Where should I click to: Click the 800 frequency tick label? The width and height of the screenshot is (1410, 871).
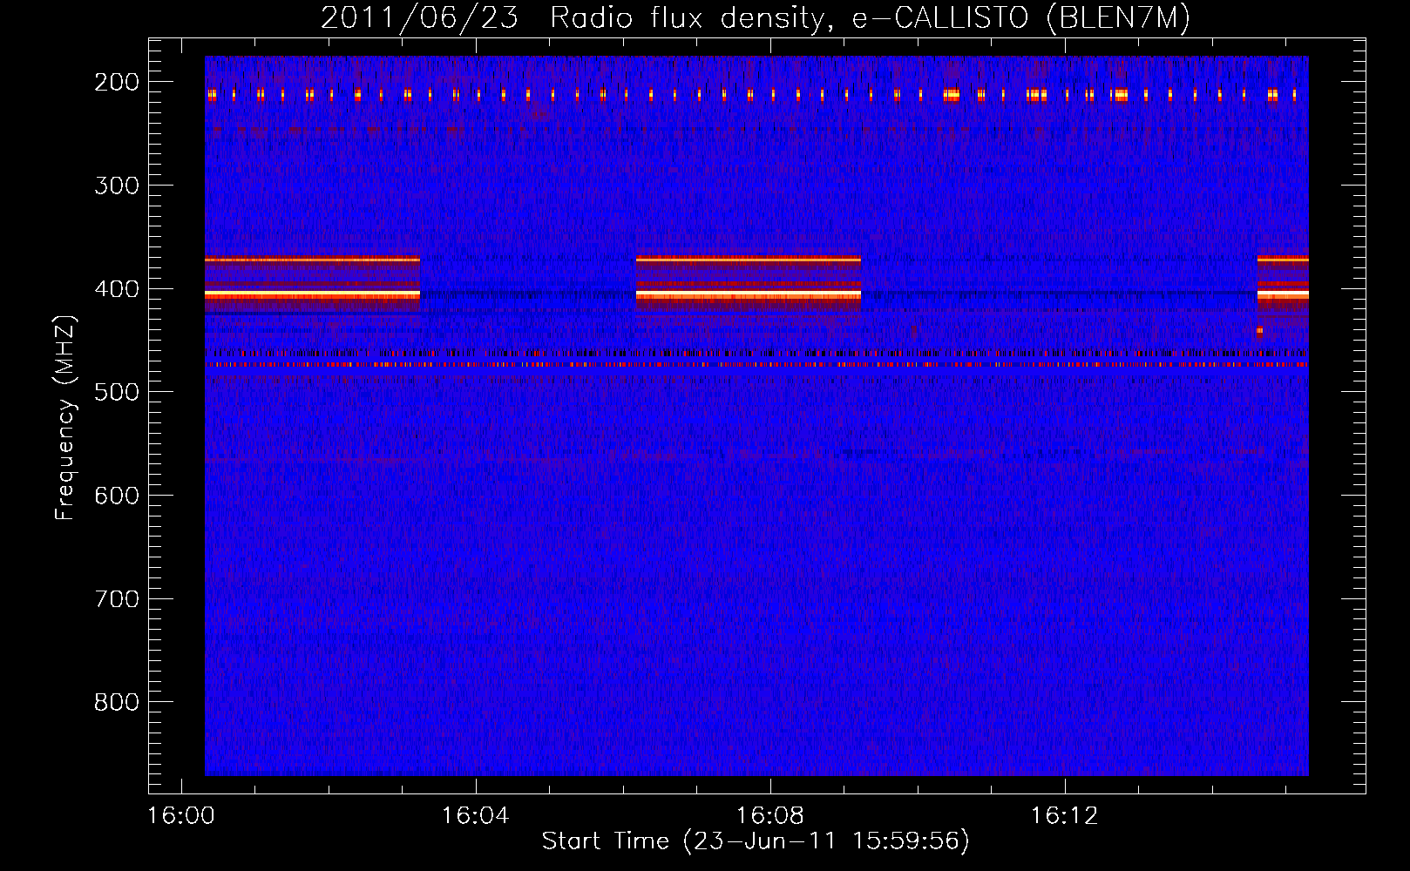[x=117, y=702]
